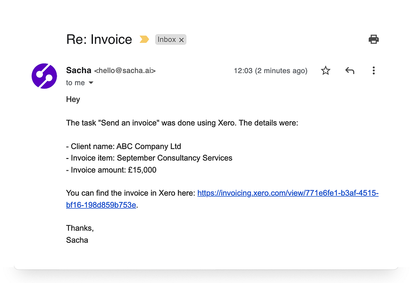Click the 'Thanks,' closing line

pos(80,228)
